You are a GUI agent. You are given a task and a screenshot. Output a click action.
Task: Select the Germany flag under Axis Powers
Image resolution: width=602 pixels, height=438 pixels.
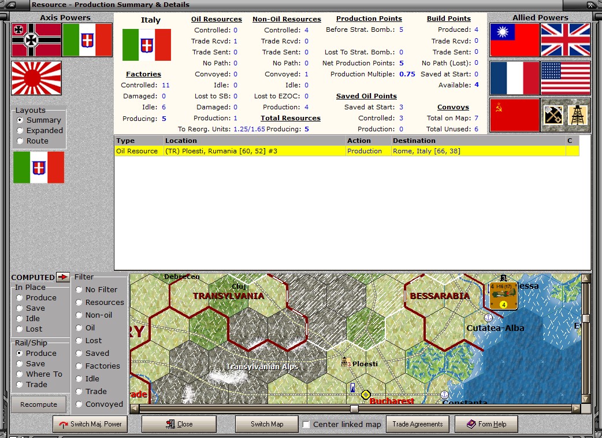36,40
